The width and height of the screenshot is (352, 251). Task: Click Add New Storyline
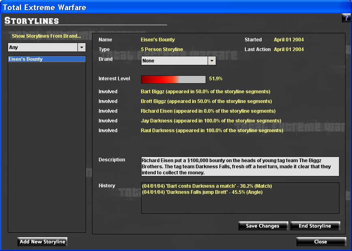[x=43, y=242]
